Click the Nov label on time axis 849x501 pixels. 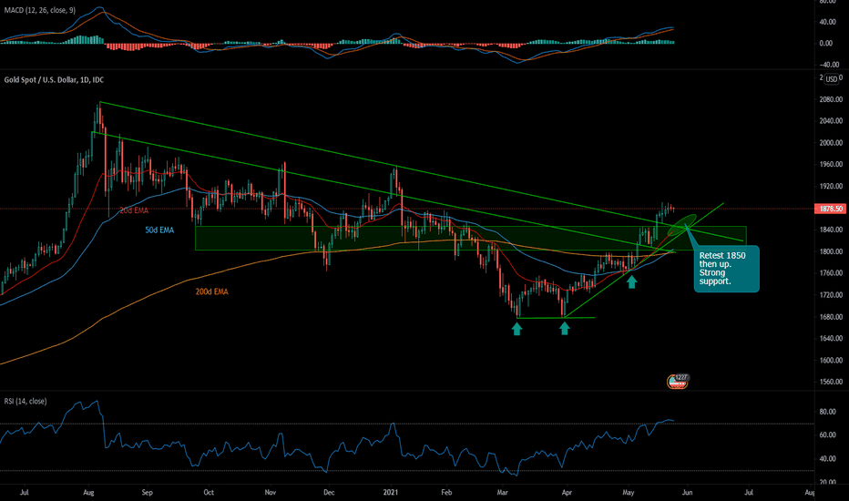point(271,493)
